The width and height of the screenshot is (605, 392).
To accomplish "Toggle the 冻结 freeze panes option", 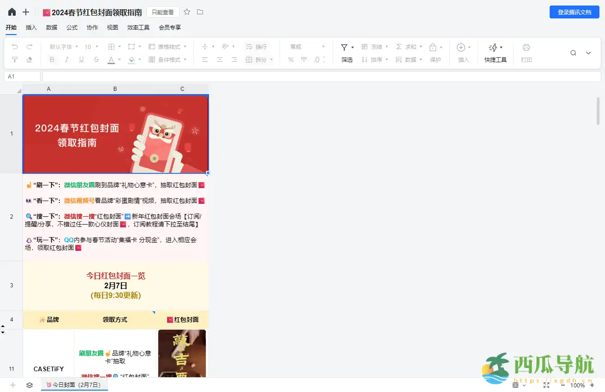I will pos(375,47).
